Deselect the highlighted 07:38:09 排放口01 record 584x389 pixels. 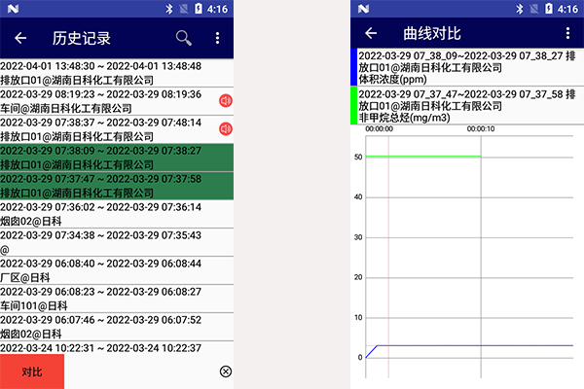[107, 158]
